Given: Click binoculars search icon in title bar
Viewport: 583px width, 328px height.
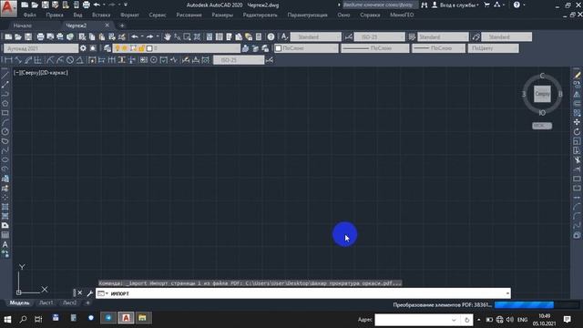Looking at the screenshot, I should tap(424, 5).
